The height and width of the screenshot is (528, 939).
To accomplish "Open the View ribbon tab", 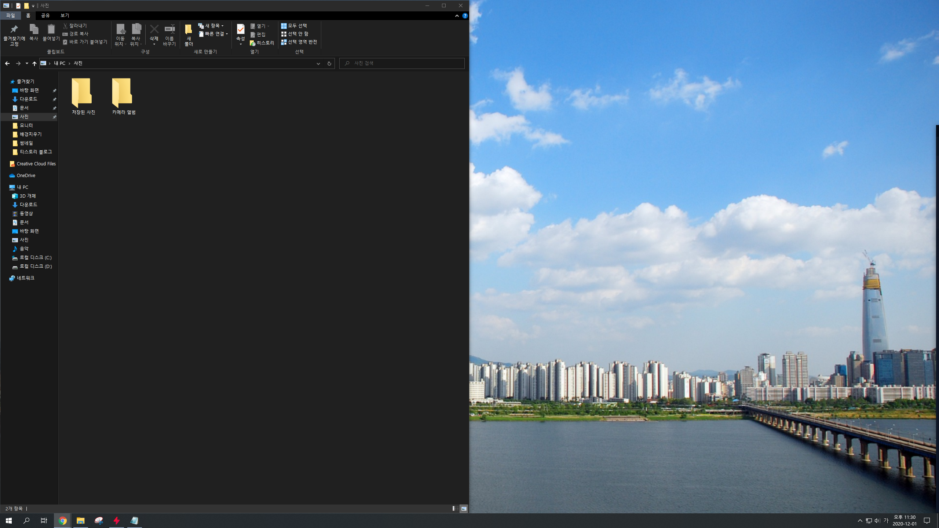I will click(65, 15).
